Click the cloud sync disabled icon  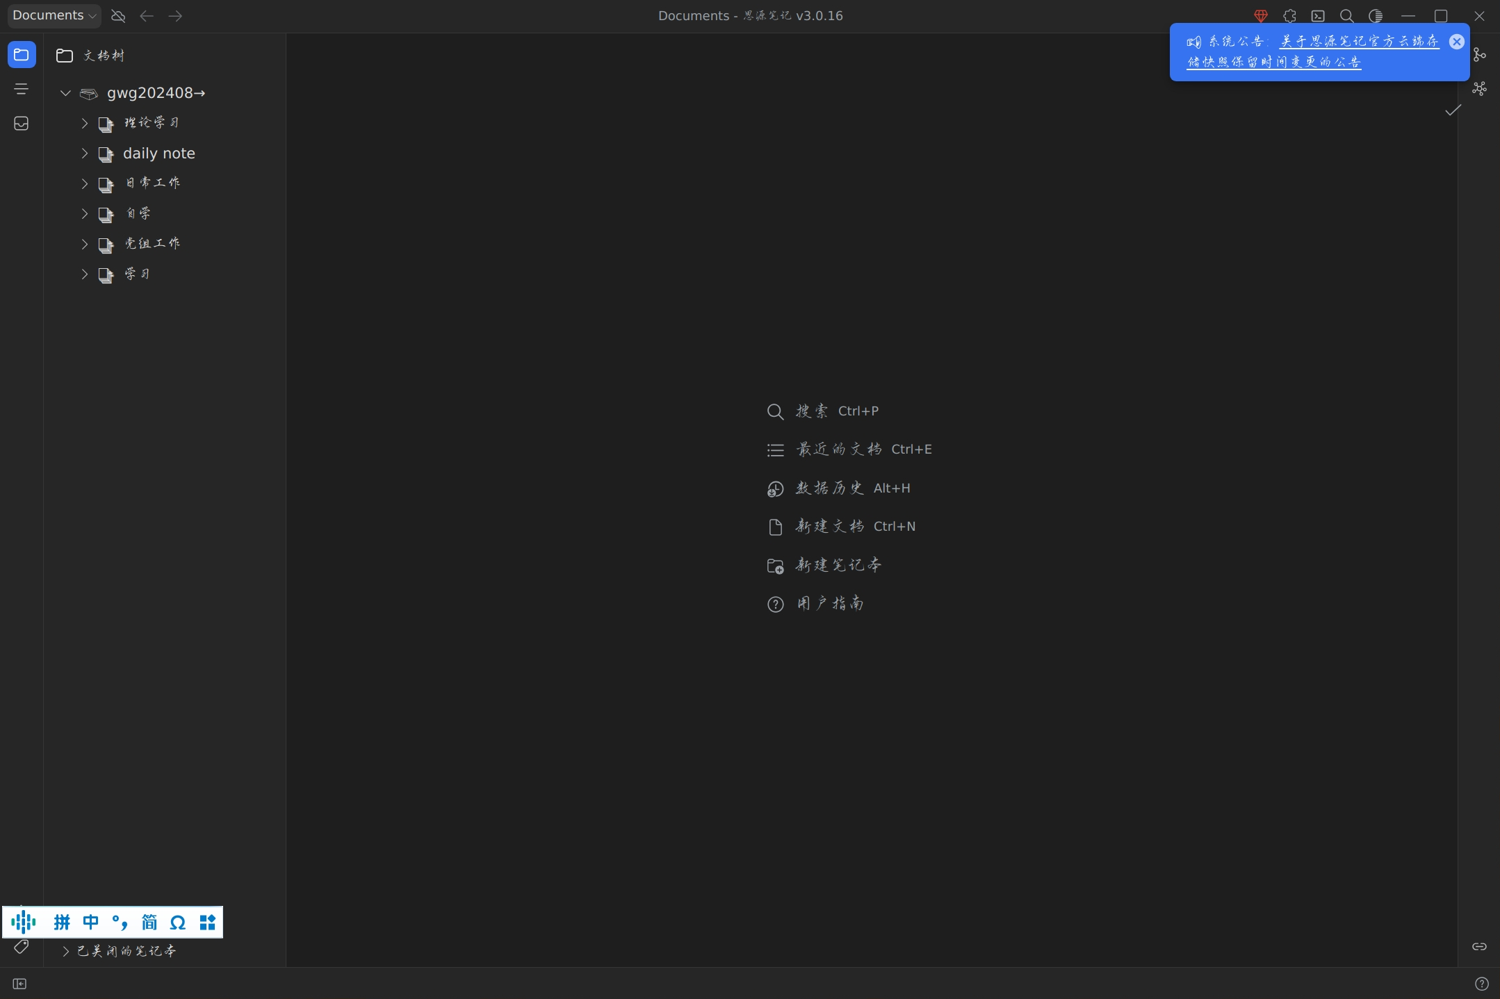click(x=118, y=16)
